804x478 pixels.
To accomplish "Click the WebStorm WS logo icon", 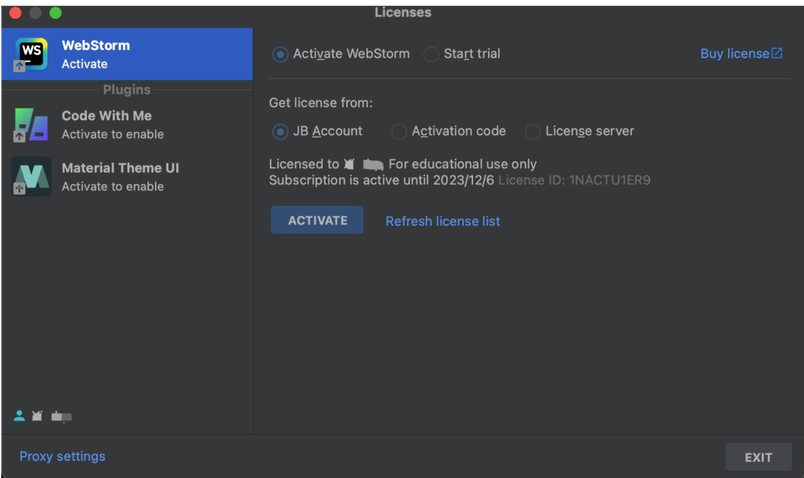I will coord(31,55).
